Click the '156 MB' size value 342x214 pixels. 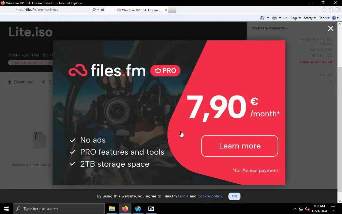pyautogui.click(x=326, y=75)
